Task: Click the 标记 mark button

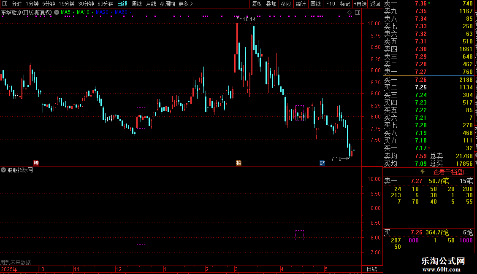Action: tap(345, 4)
